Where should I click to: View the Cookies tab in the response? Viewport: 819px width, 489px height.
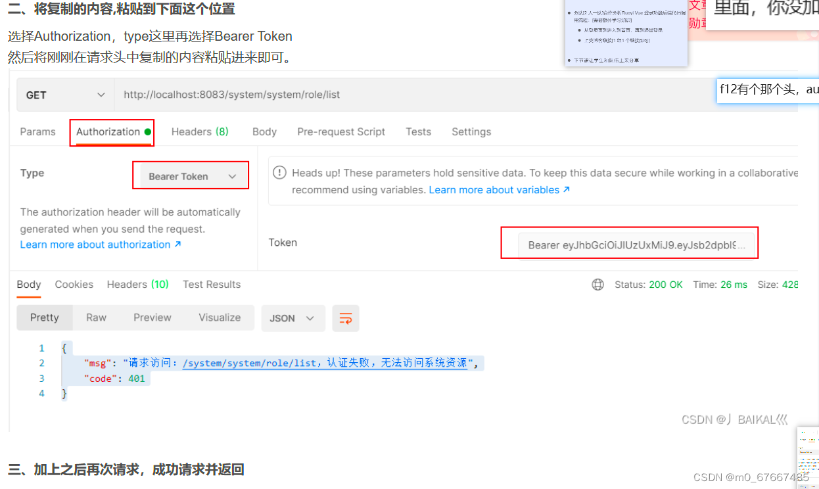74,284
